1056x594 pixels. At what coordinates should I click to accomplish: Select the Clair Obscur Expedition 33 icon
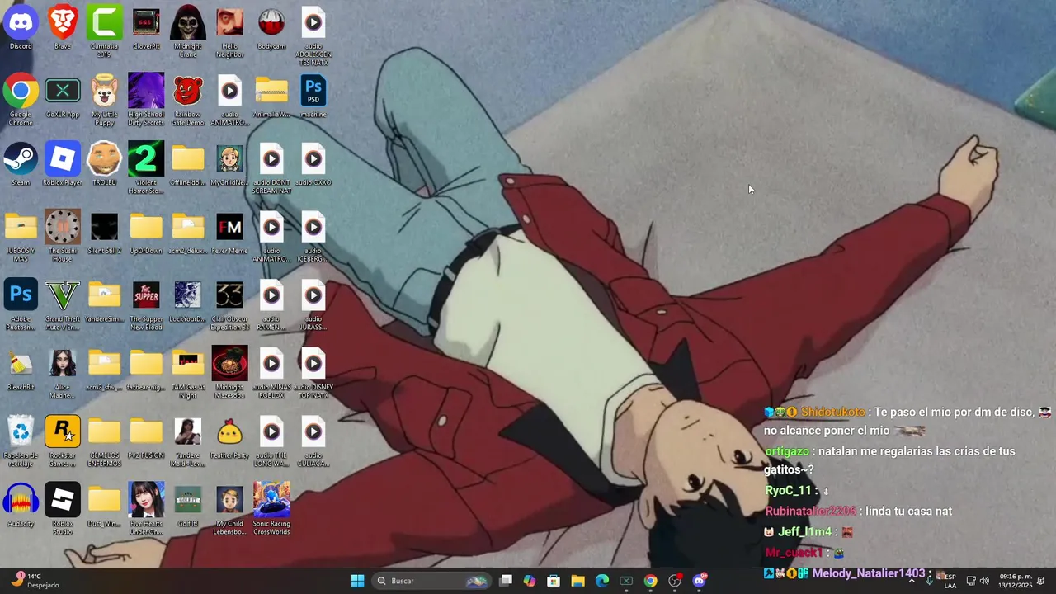click(x=229, y=305)
